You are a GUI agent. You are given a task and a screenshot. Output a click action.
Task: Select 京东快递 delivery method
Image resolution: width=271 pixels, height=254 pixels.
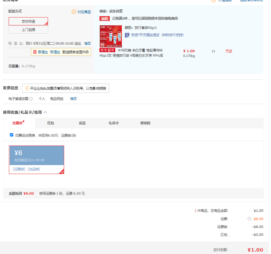pos(28,21)
